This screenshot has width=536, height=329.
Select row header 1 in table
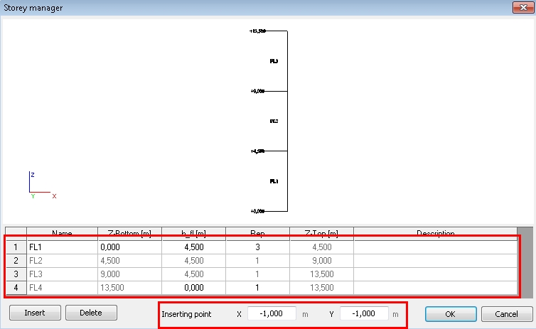15,247
